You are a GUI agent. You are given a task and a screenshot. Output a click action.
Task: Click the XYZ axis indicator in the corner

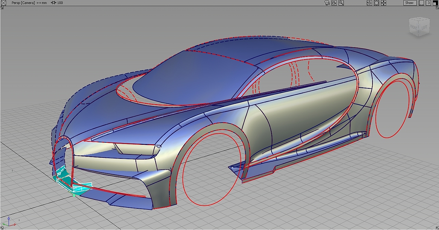(10, 221)
